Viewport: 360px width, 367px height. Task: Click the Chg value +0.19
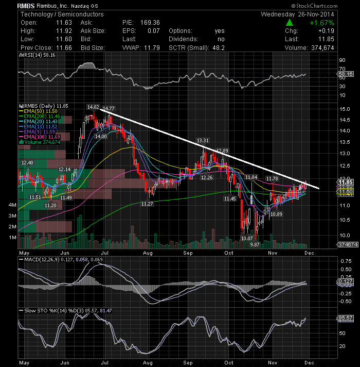tap(326, 31)
